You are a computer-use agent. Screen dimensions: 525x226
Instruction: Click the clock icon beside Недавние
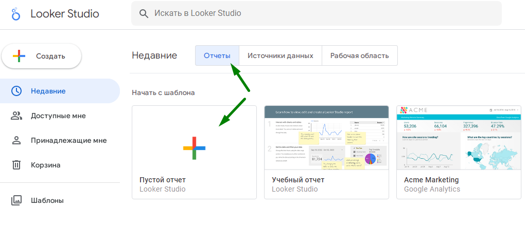click(x=16, y=91)
